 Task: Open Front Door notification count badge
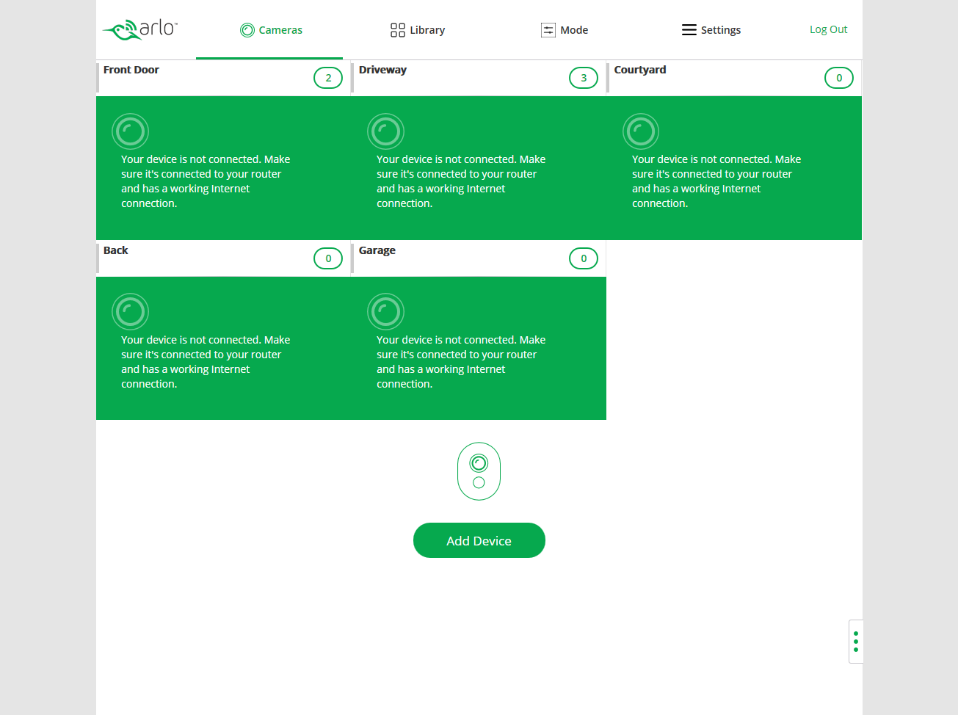pos(328,78)
